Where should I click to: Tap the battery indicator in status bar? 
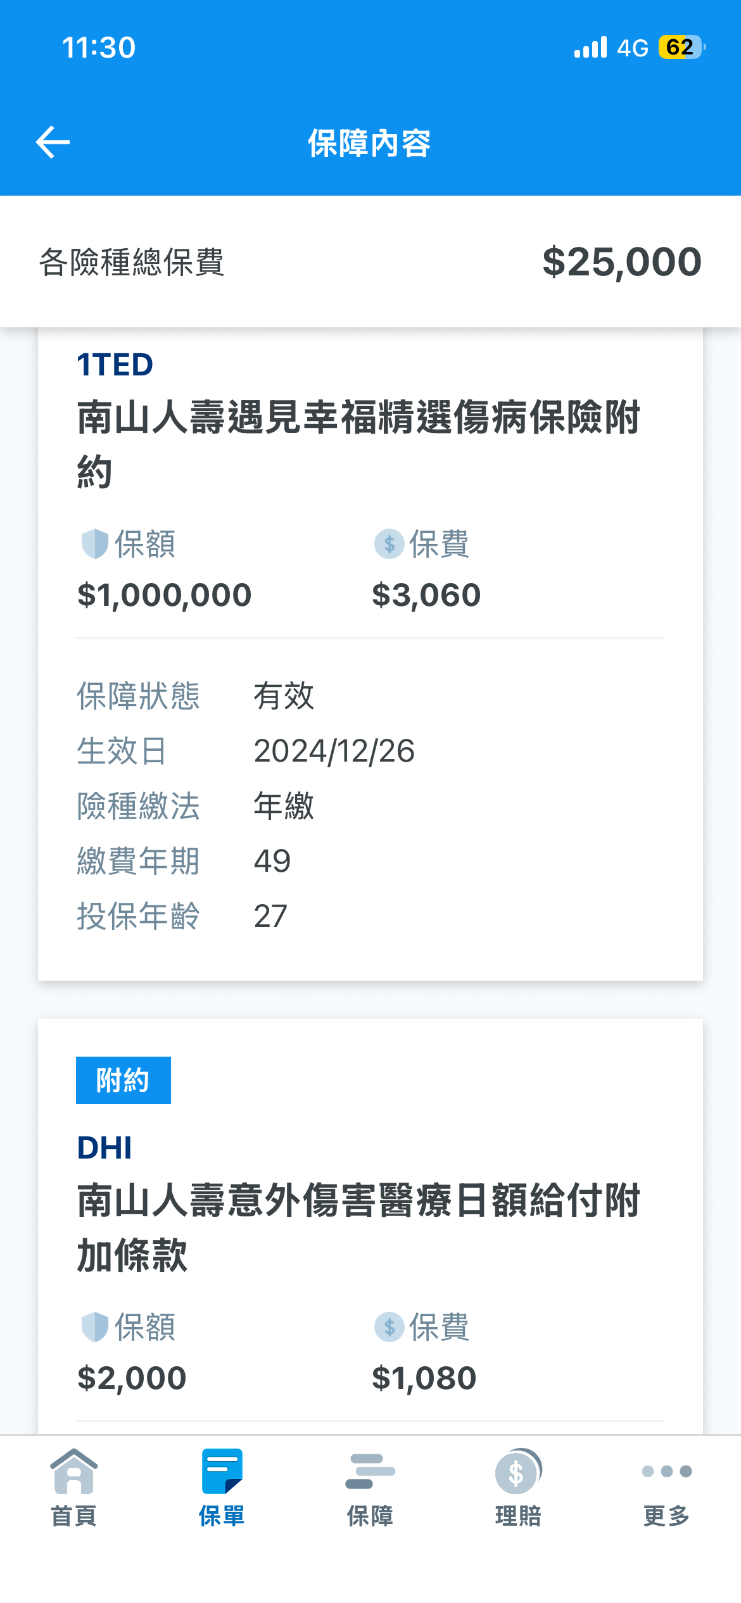tap(681, 47)
